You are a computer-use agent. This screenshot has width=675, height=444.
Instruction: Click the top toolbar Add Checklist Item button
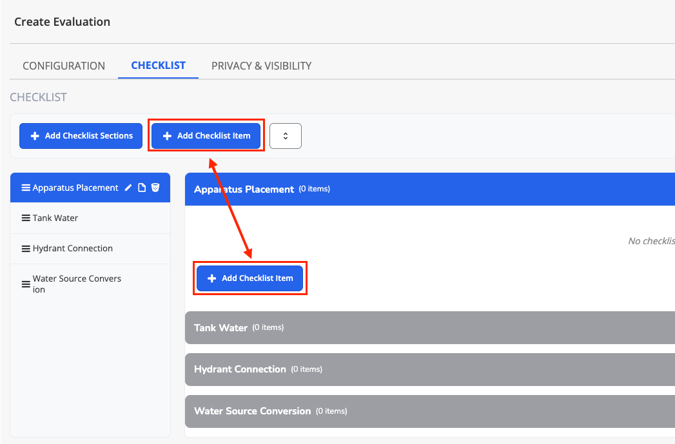point(206,136)
